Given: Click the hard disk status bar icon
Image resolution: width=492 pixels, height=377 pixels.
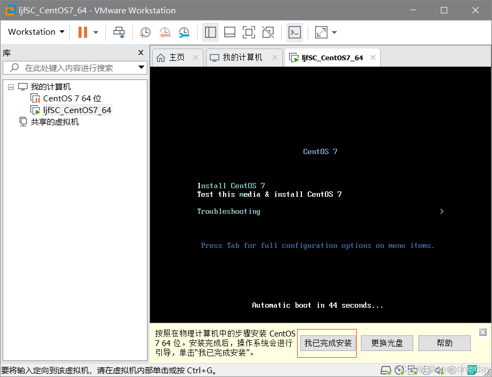Looking at the screenshot, I should [386, 371].
